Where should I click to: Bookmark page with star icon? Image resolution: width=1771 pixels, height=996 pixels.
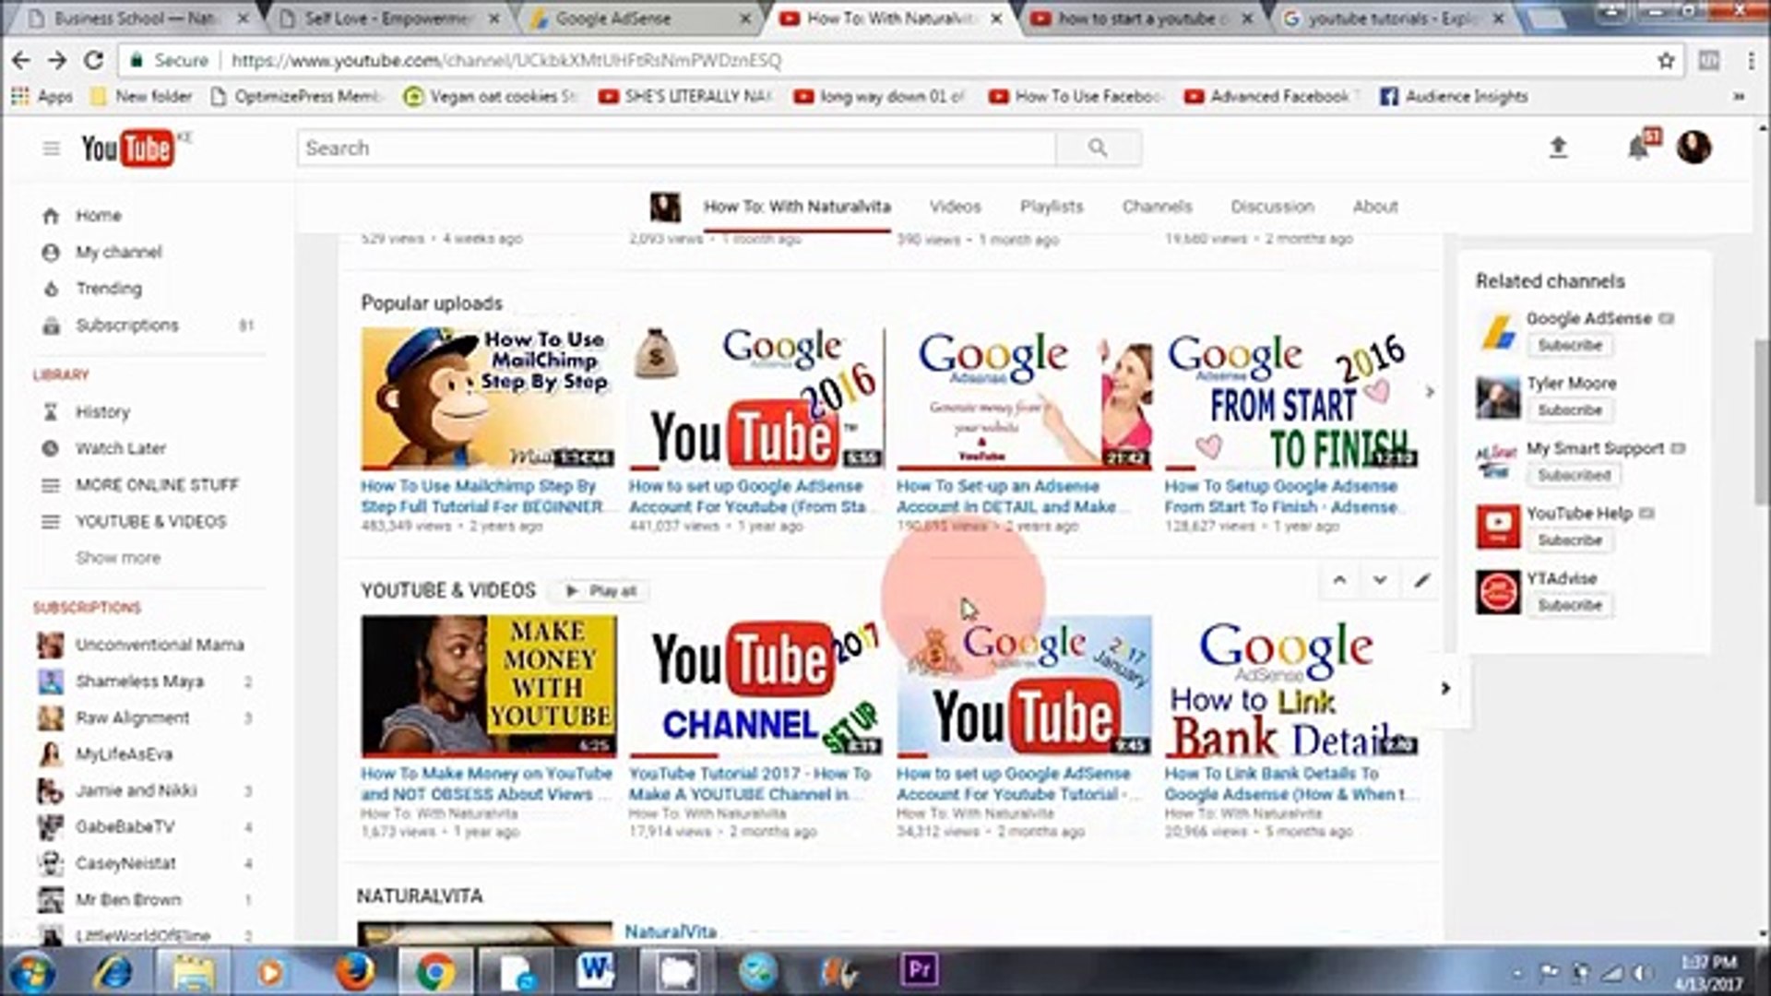pos(1666,61)
